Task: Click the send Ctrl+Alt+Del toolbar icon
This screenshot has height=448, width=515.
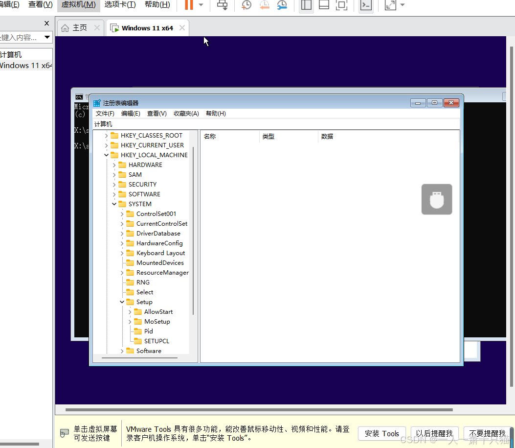Action: pos(223,5)
